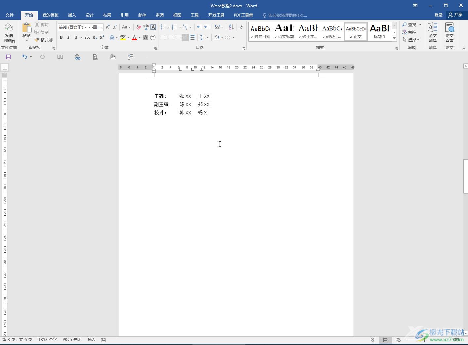Image resolution: width=468 pixels, height=345 pixels.
Task: Pick the yellow text highlight color
Action: (123, 37)
